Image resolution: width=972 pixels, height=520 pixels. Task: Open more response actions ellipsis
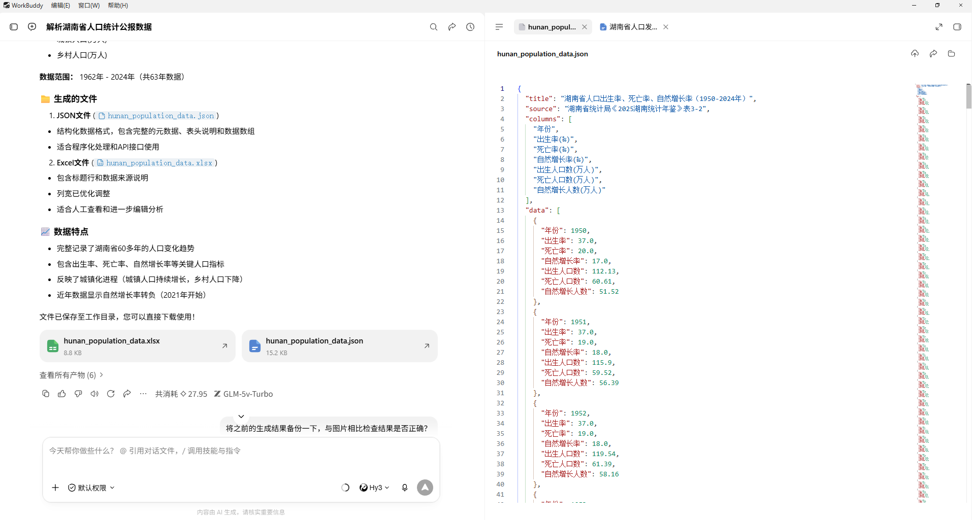pyautogui.click(x=143, y=394)
